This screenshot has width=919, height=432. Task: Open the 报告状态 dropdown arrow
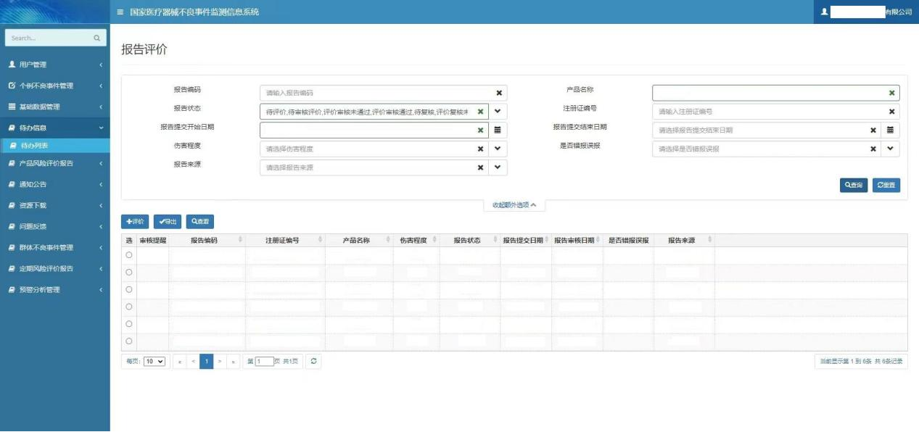(x=498, y=112)
